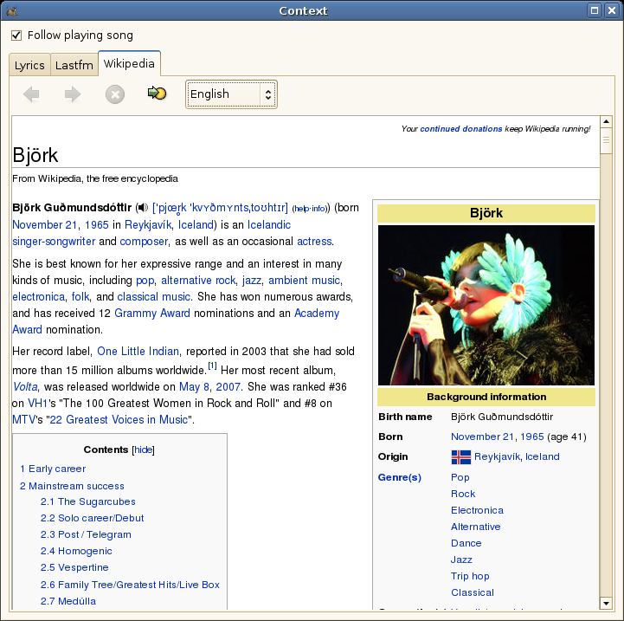
Task: Follow the alternative rock link
Action: click(198, 281)
